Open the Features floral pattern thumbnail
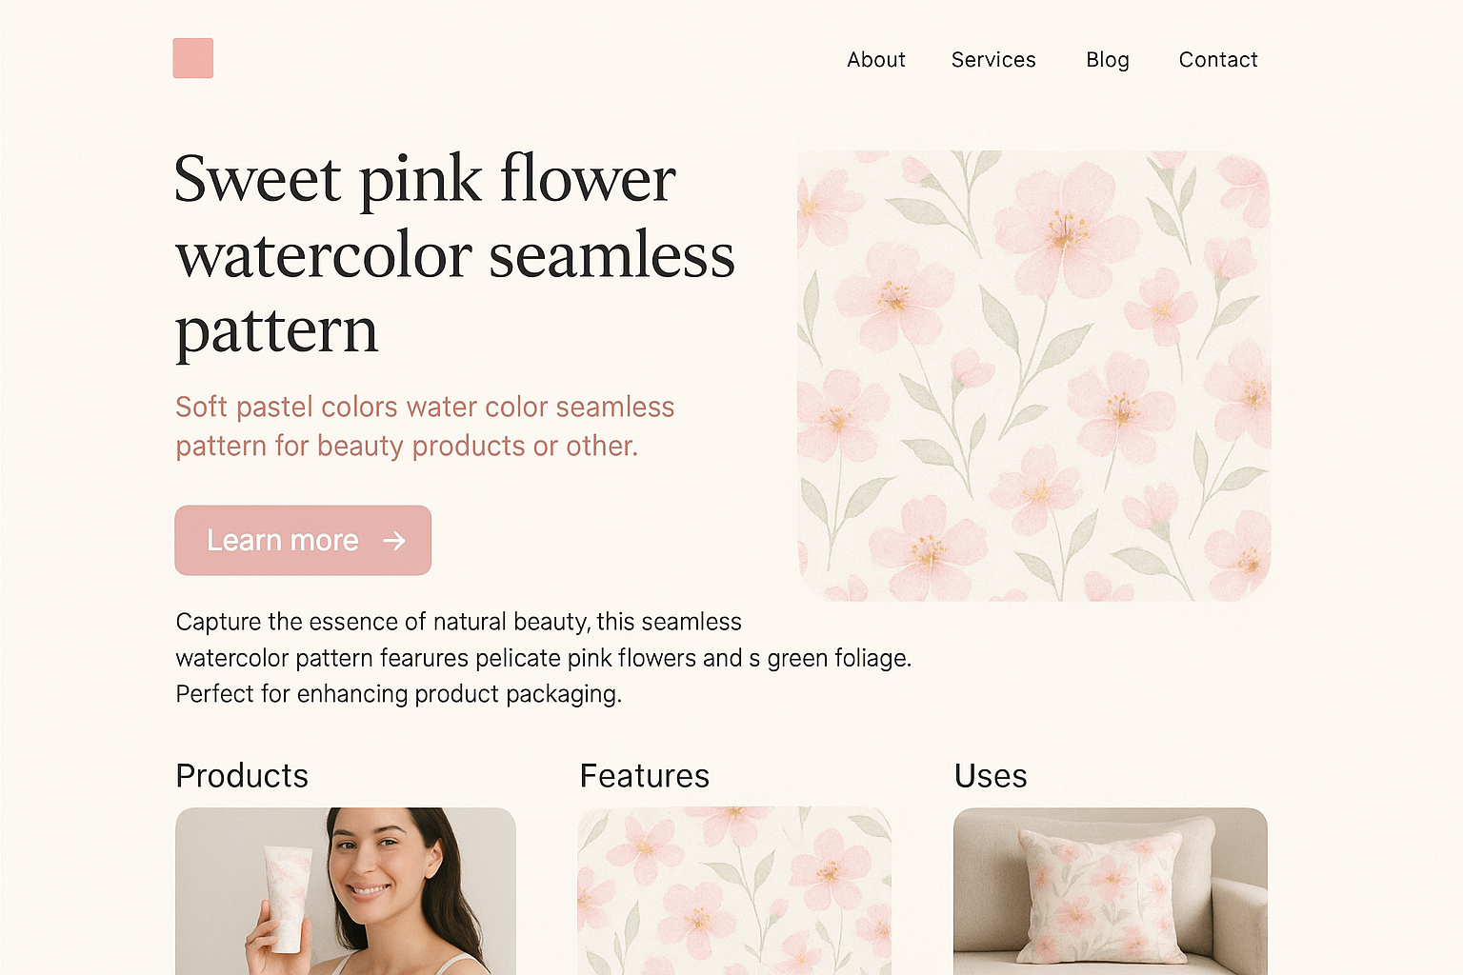1463x975 pixels. click(734, 890)
